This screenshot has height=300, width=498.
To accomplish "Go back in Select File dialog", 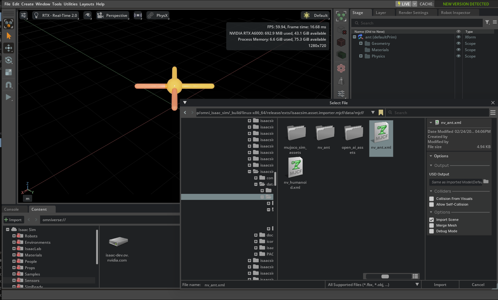I will point(185,112).
